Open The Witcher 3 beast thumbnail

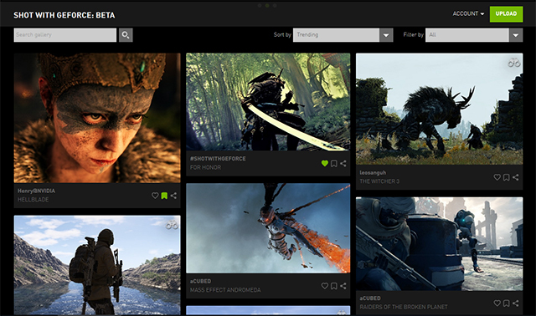click(439, 109)
